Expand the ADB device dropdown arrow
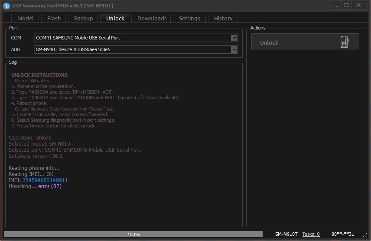Screen dimensions: 371x241 click(234, 50)
